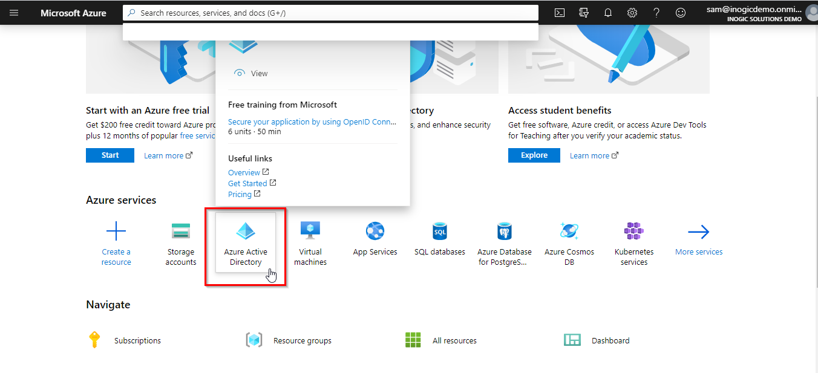
Task: Open Directory and subscription filter icon
Action: click(x=584, y=13)
